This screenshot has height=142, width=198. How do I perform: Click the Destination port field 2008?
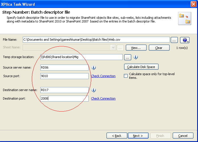(64, 98)
